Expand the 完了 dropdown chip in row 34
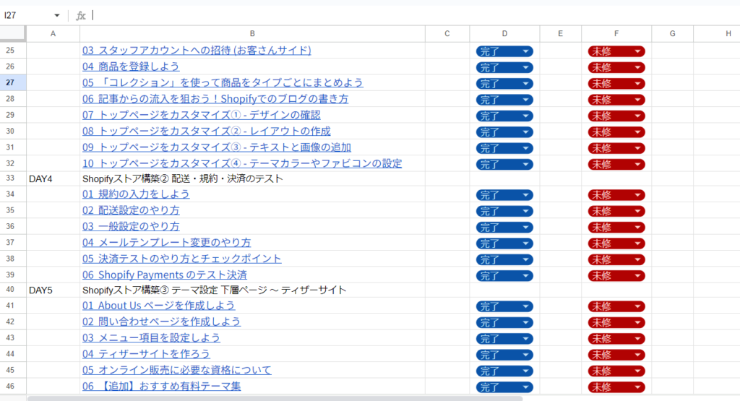This screenshot has width=740, height=401. [x=504, y=194]
